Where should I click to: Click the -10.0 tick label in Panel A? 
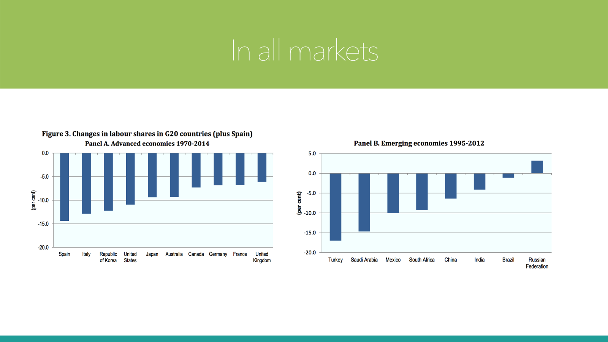tap(43, 200)
